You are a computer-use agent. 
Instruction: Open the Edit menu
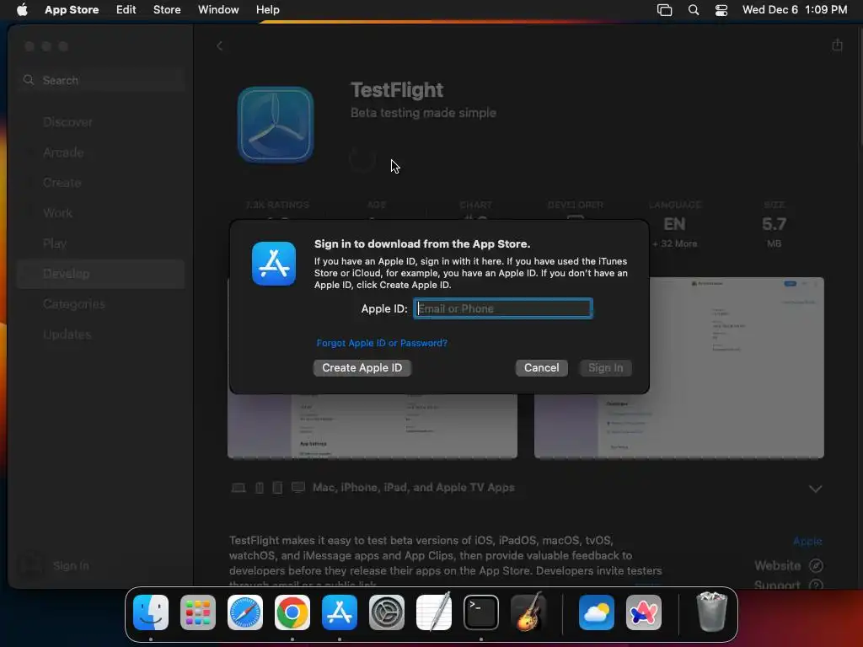click(126, 10)
